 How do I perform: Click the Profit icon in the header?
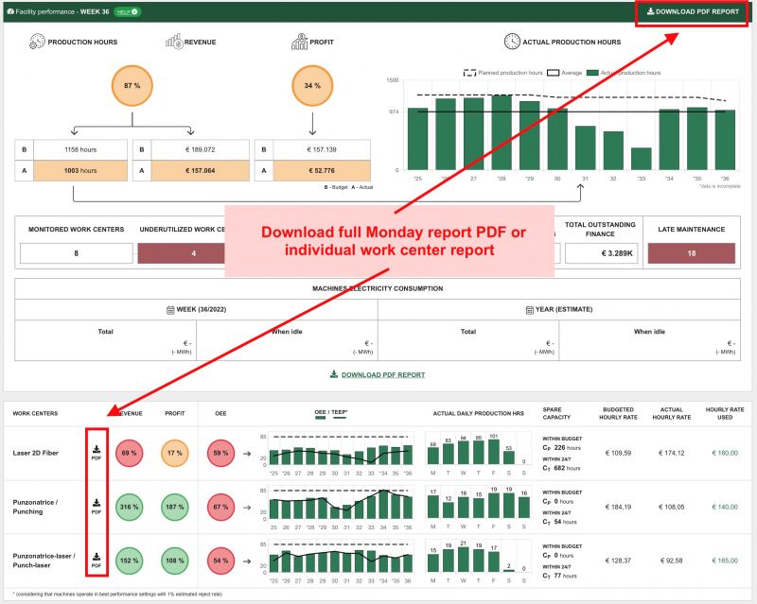tap(299, 42)
